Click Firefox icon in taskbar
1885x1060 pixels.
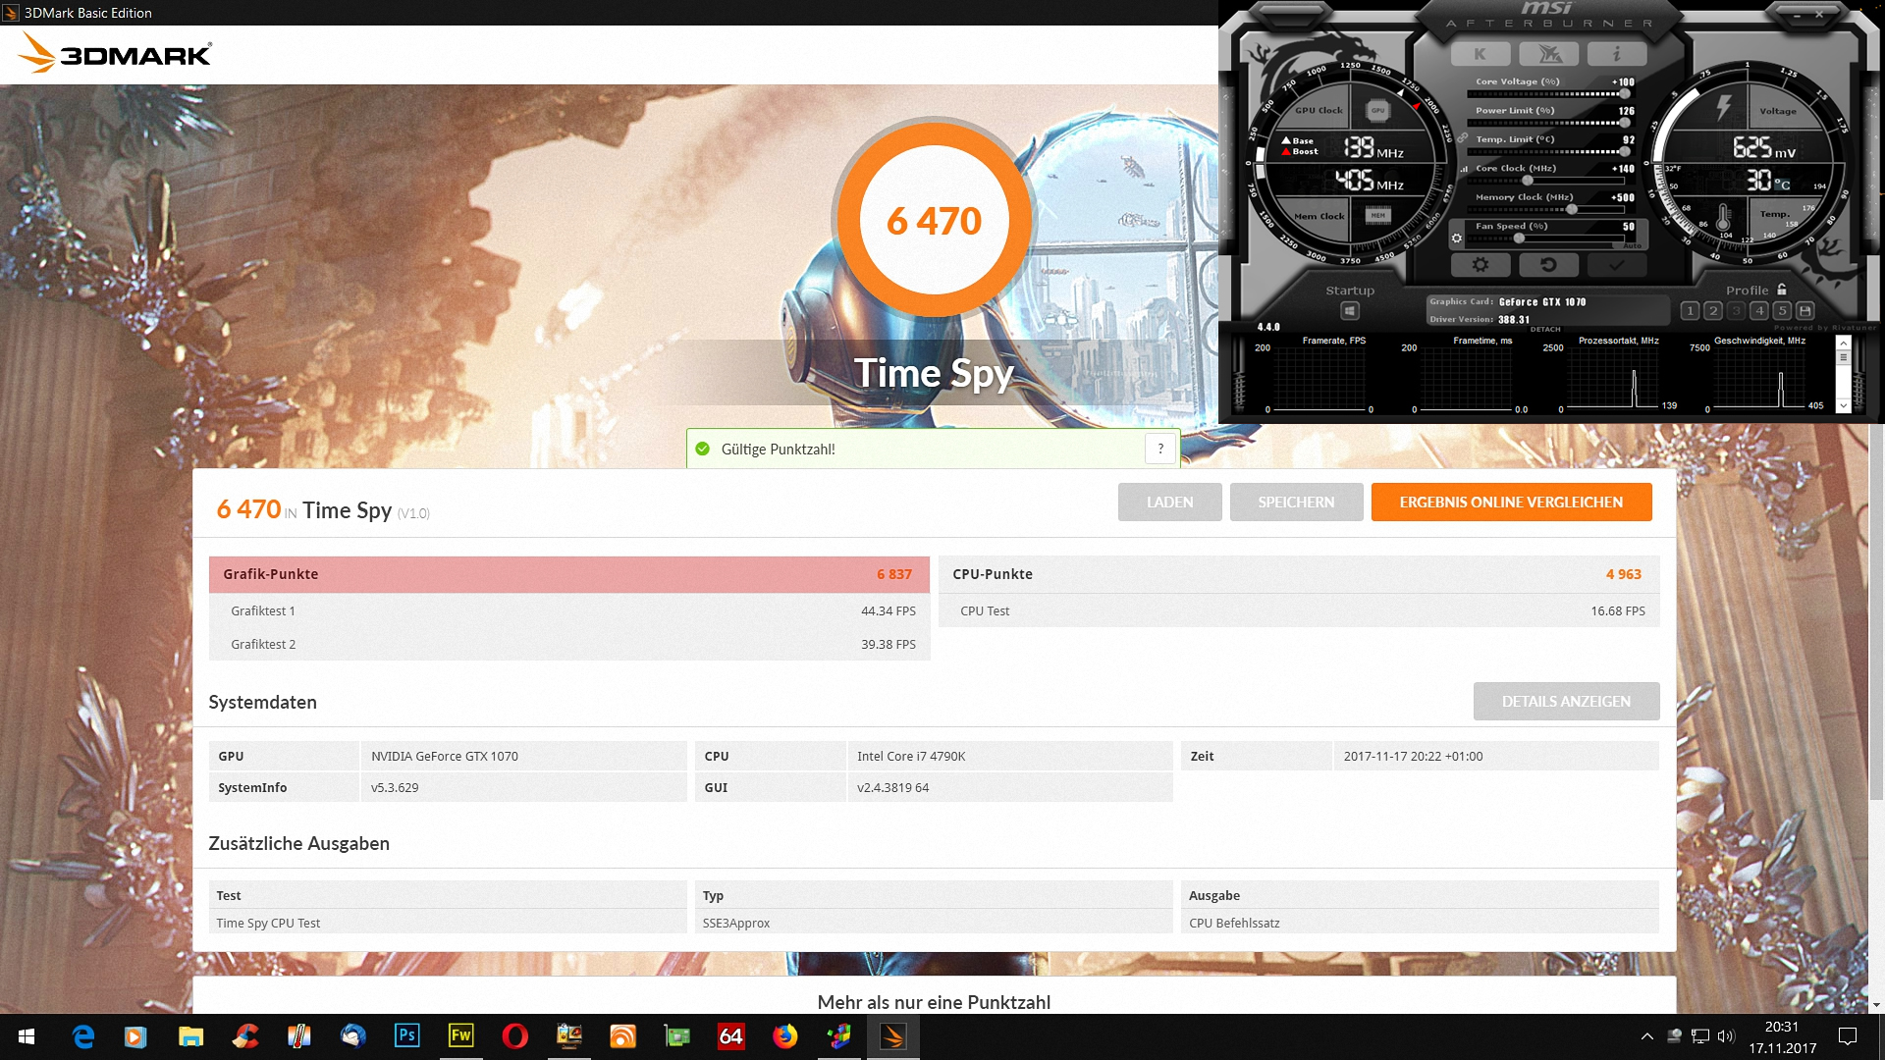pyautogui.click(x=784, y=1036)
